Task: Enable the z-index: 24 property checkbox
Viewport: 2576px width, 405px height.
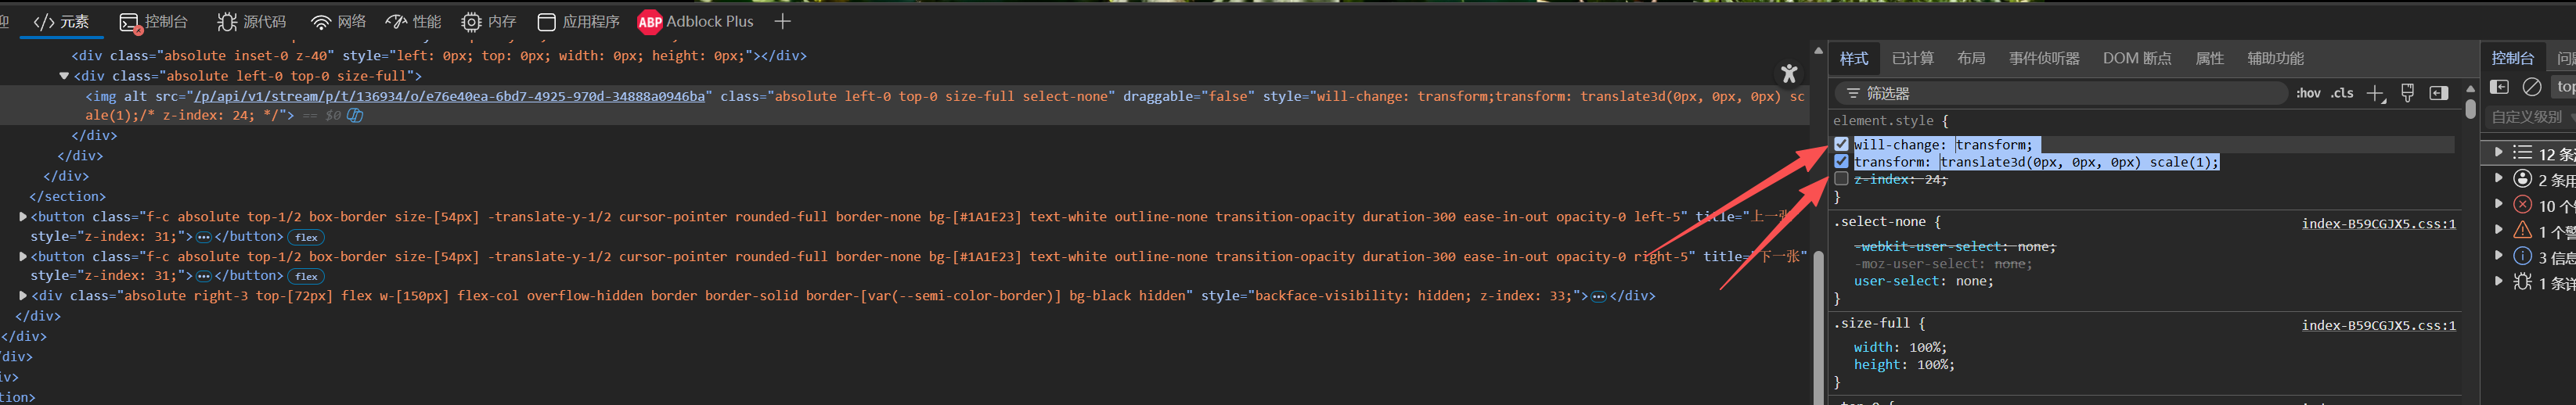Action: pos(1841,179)
